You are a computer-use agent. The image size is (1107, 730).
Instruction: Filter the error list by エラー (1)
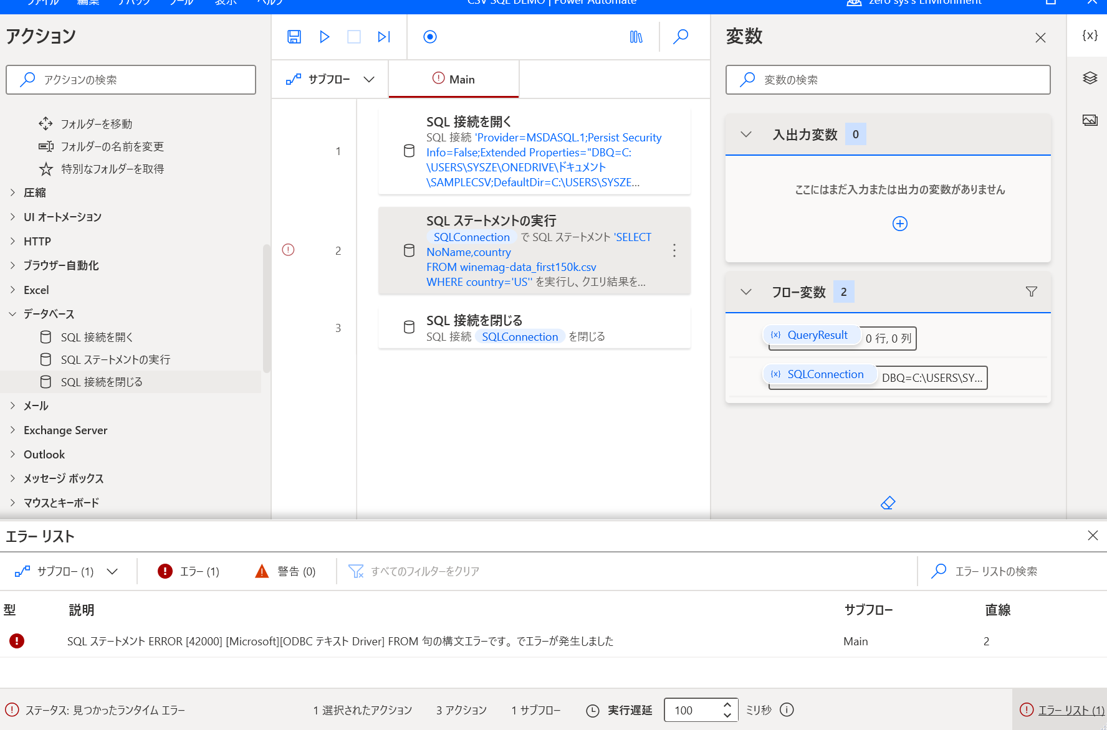pyautogui.click(x=189, y=571)
